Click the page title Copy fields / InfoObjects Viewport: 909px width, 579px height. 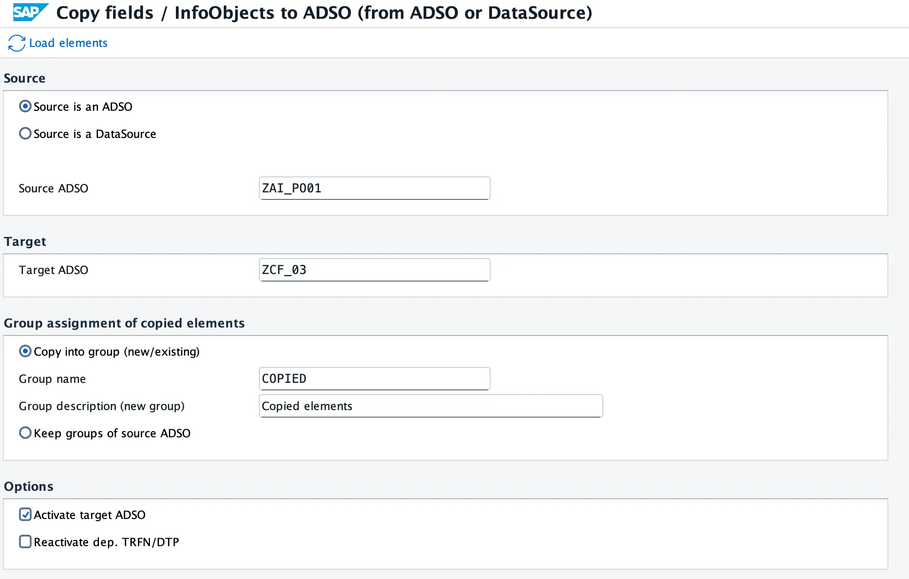[x=324, y=13]
